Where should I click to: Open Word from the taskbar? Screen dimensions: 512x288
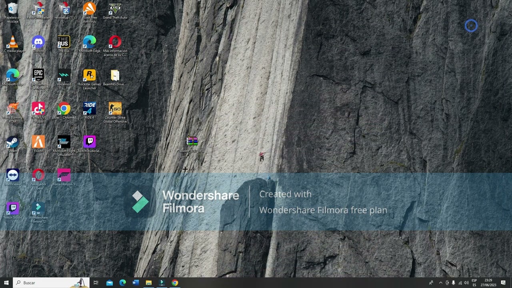pos(136,283)
